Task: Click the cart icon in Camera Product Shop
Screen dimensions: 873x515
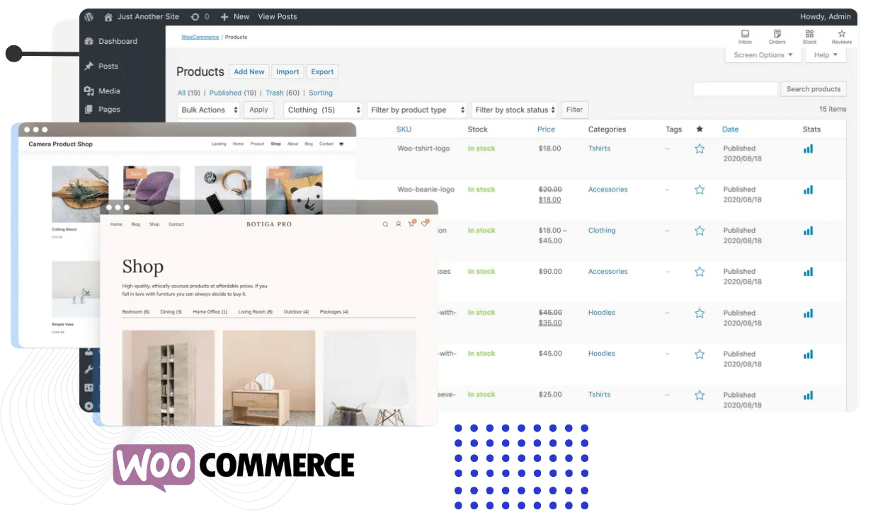Action: [341, 144]
